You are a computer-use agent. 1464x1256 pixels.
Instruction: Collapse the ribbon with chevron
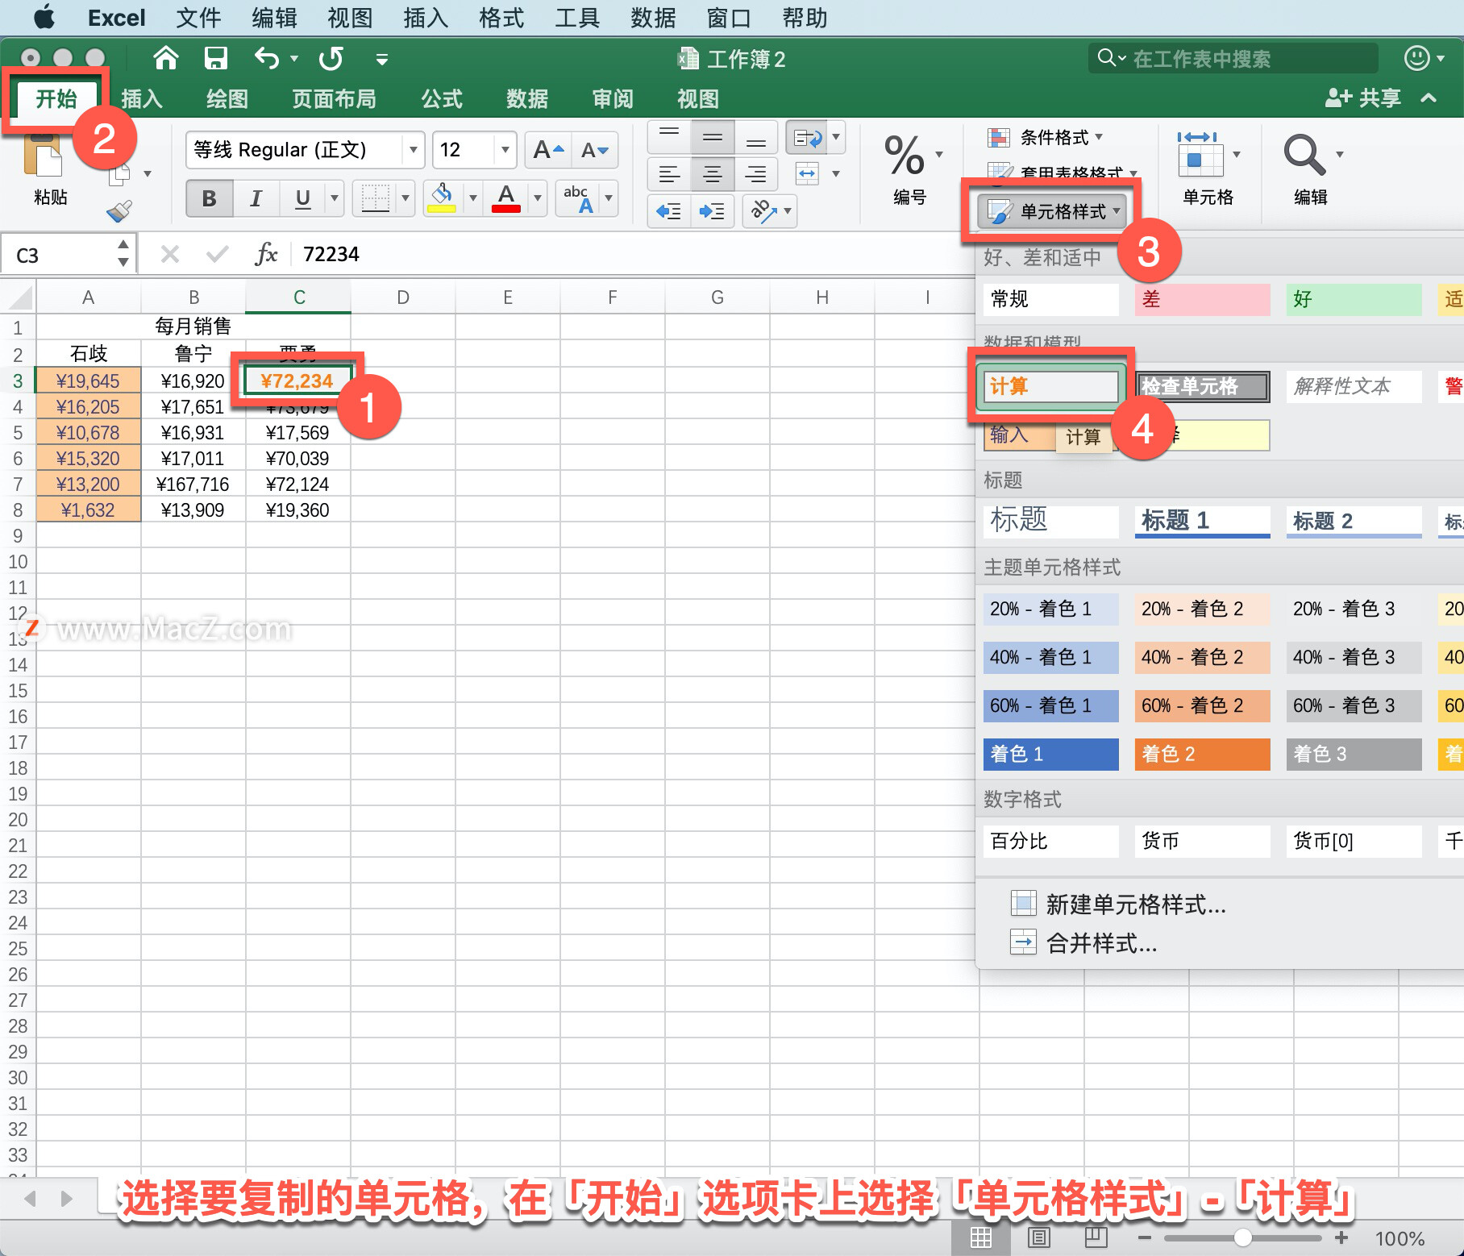click(1429, 98)
